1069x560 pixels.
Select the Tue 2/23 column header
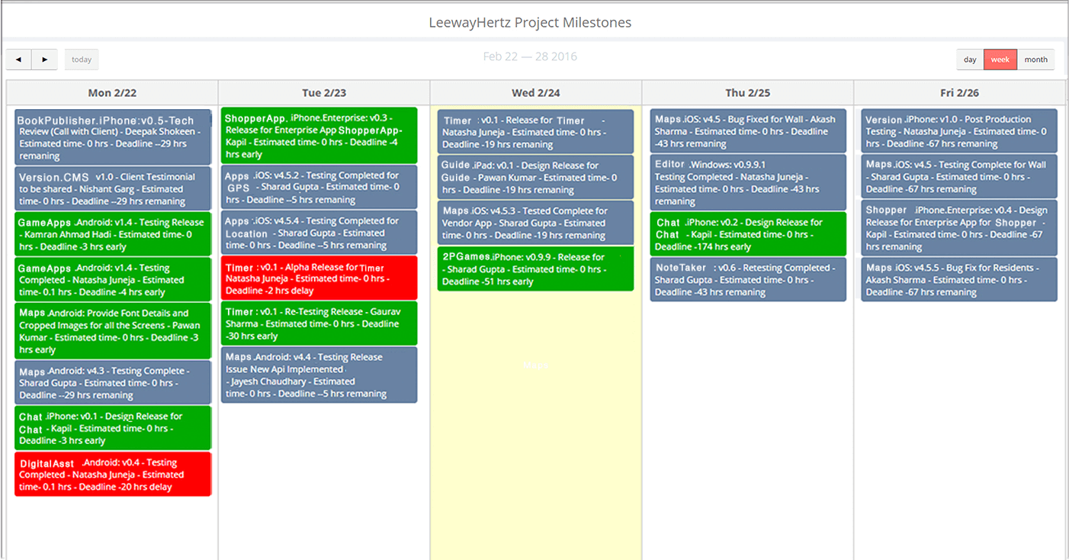[x=324, y=92]
